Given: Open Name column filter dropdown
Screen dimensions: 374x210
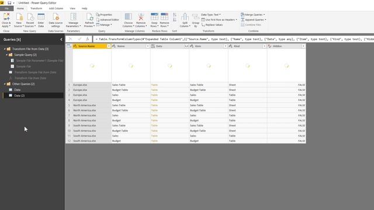Looking at the screenshot, I should [x=148, y=46].
